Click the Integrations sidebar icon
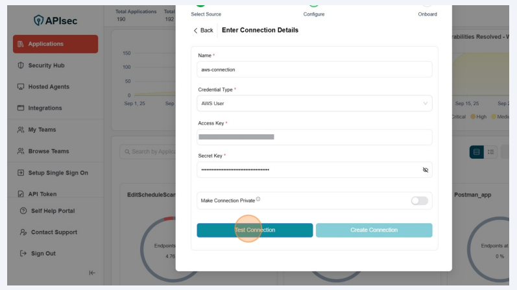Image resolution: width=517 pixels, height=290 pixels. pyautogui.click(x=21, y=108)
